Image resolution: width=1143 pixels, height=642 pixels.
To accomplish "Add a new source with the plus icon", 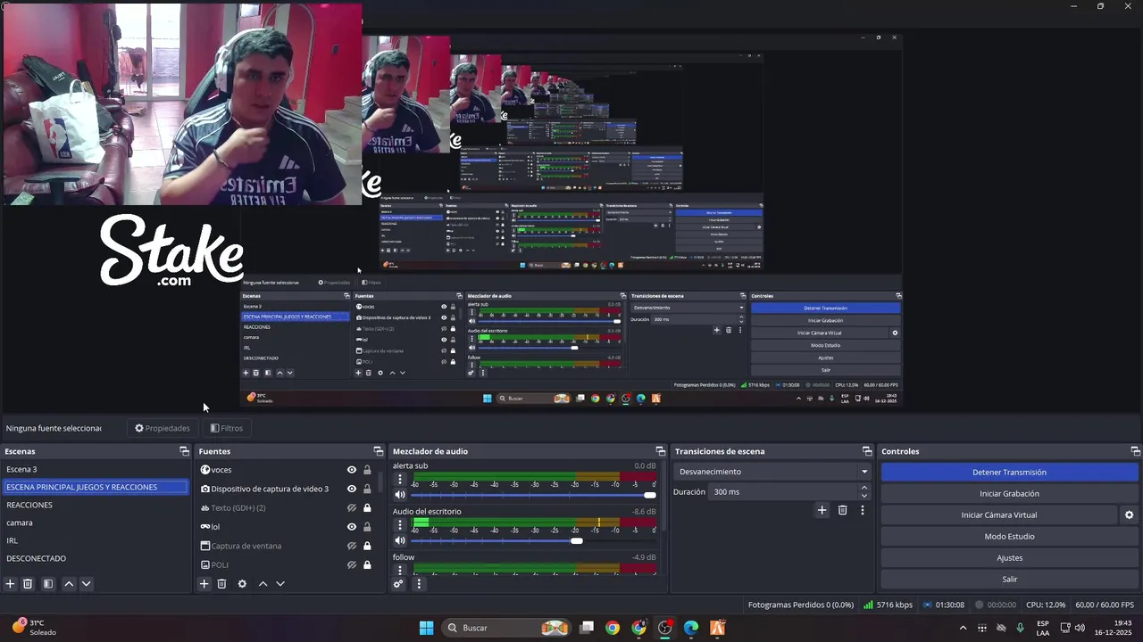I will pyautogui.click(x=204, y=584).
